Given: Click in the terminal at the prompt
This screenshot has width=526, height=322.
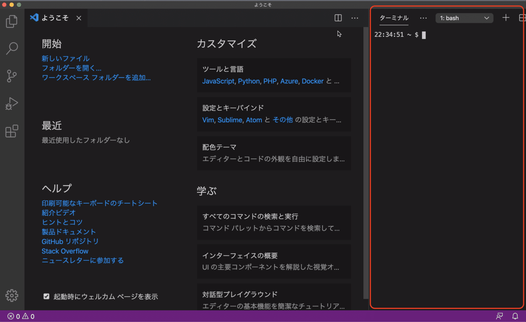Looking at the screenshot, I should click(423, 35).
